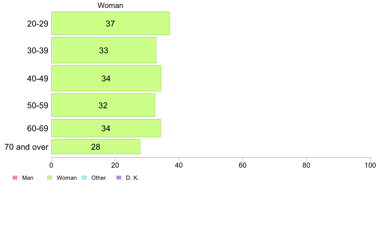Click the D. K. legend color swatch
This screenshot has width=379, height=235.
(119, 178)
